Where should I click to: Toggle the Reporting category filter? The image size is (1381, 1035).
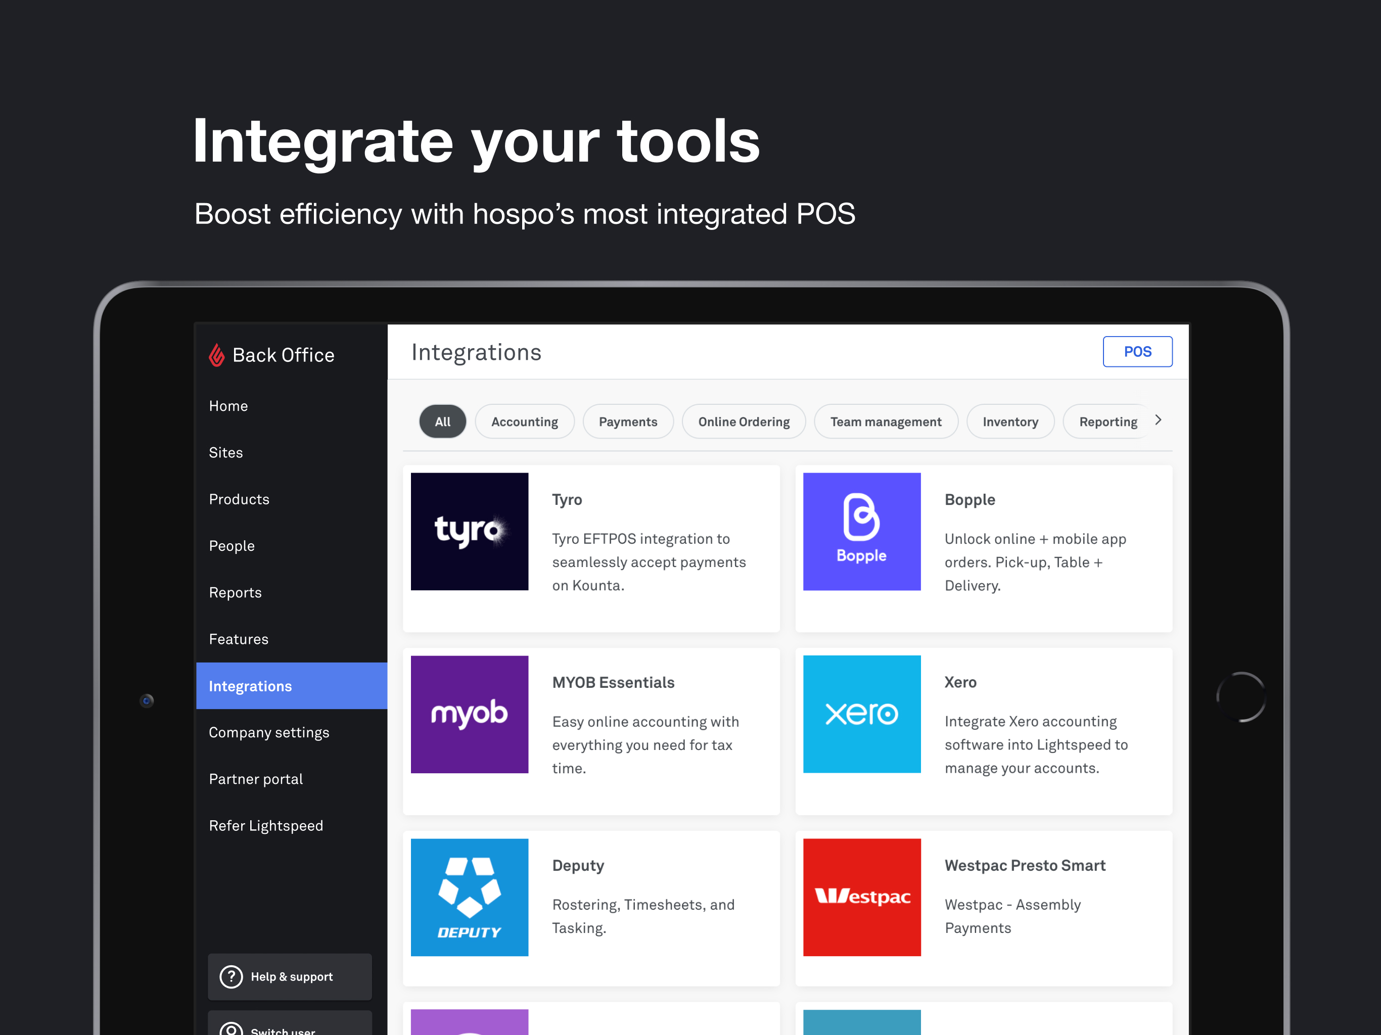(1108, 422)
